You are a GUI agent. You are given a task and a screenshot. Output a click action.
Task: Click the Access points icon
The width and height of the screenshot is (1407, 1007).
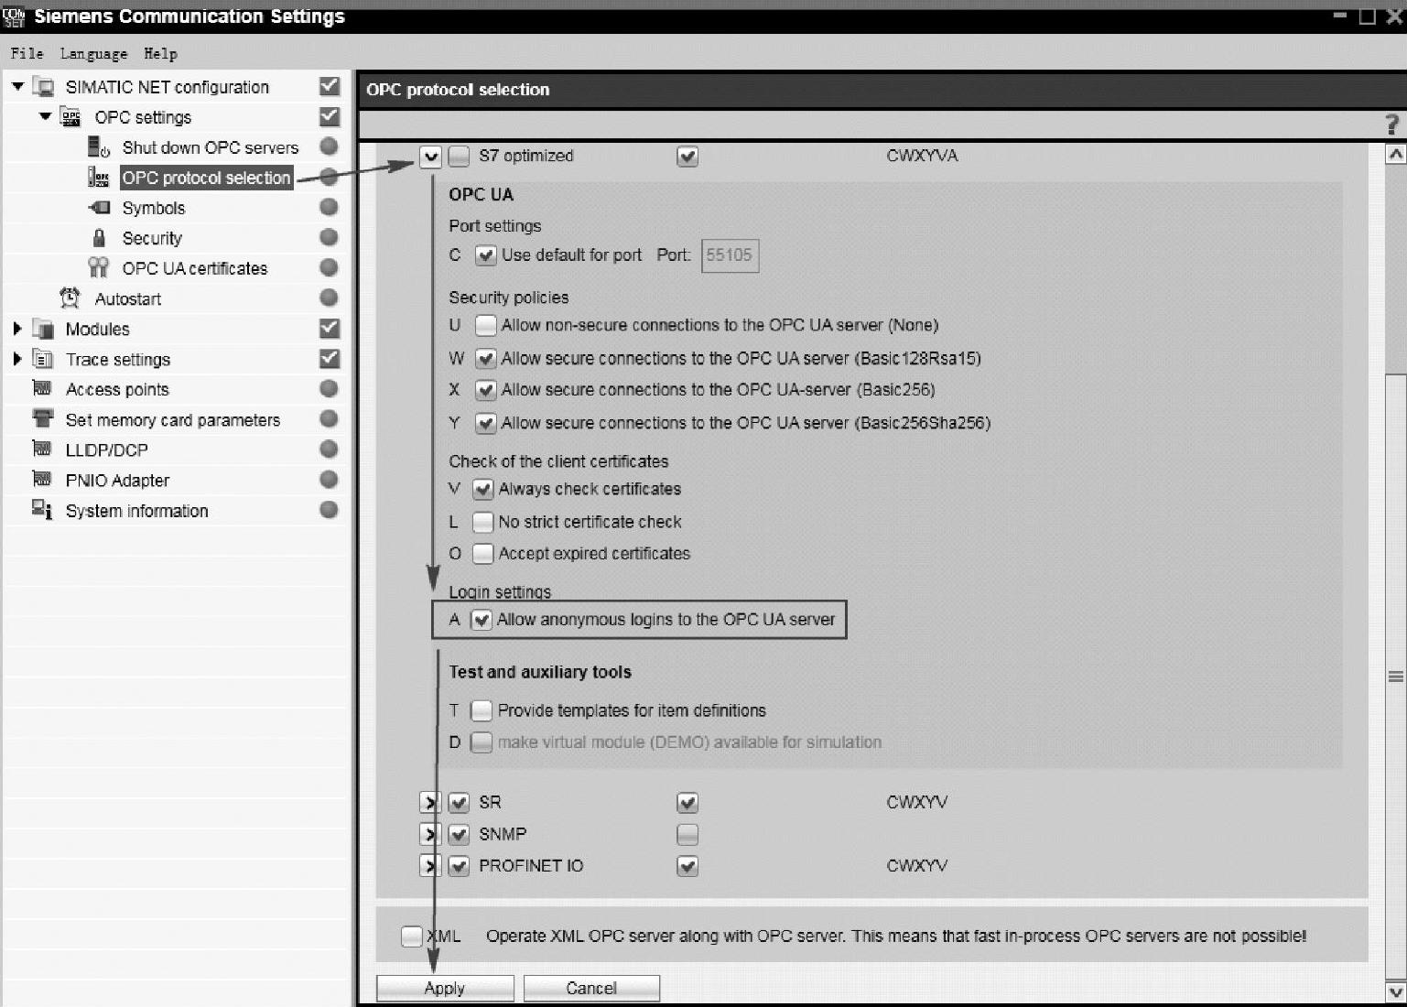pyautogui.click(x=42, y=388)
